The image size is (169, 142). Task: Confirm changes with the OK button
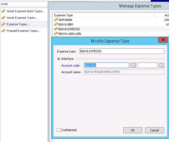click(x=133, y=130)
